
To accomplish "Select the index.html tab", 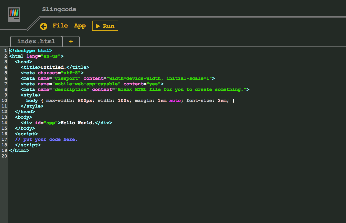I will point(36,41).
